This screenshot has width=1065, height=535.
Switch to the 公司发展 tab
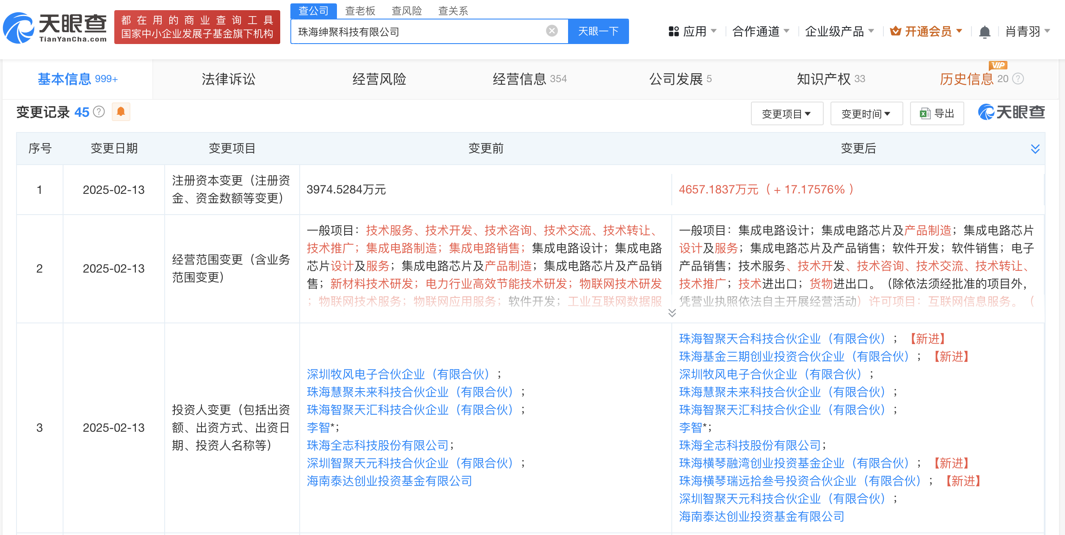680,79
